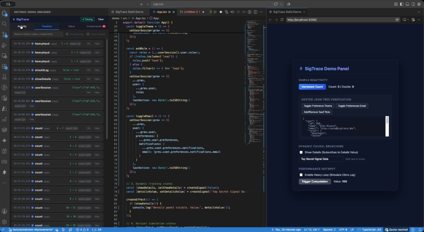Image resolution: width=424 pixels, height=232 pixels.
Task: Split the editor to the right
Action: point(255,12)
